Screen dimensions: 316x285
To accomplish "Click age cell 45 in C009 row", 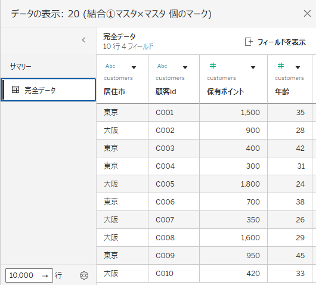I will [290, 256].
